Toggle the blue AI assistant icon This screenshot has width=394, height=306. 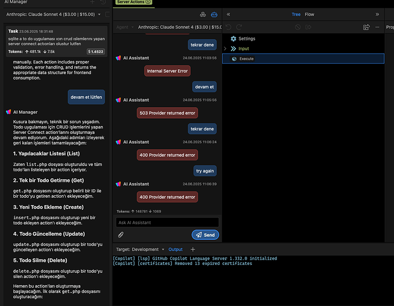pos(214,15)
